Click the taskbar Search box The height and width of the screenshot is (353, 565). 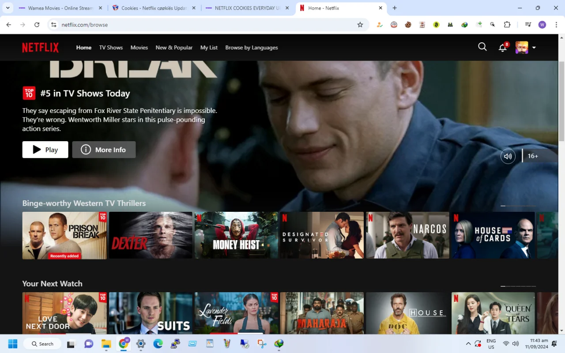[x=42, y=344]
